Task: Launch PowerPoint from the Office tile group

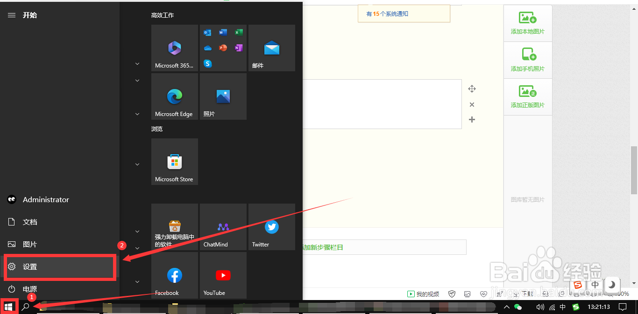Action: (x=223, y=48)
